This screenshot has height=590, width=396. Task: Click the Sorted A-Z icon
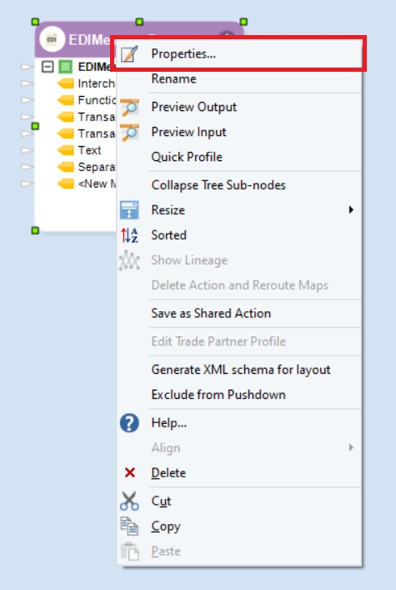pos(129,235)
